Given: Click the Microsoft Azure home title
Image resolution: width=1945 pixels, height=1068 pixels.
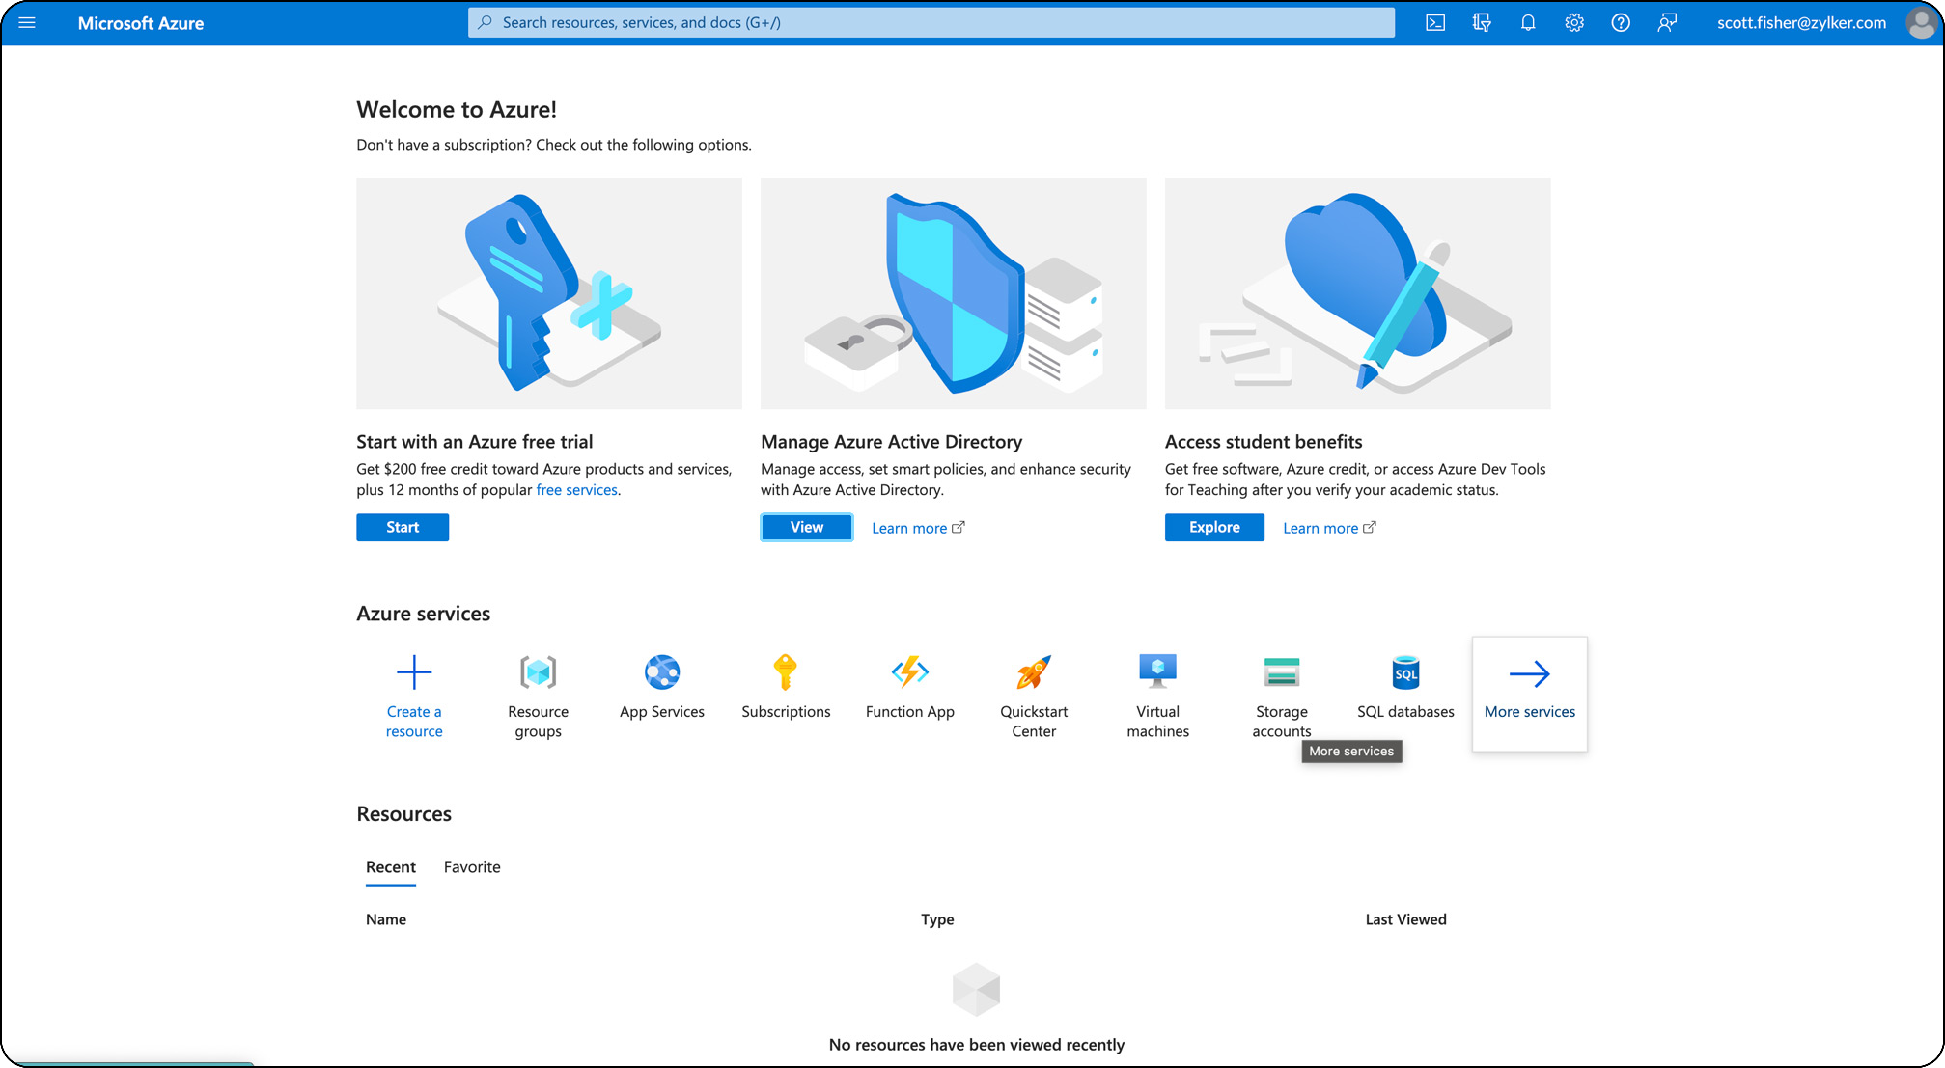Looking at the screenshot, I should coord(140,24).
